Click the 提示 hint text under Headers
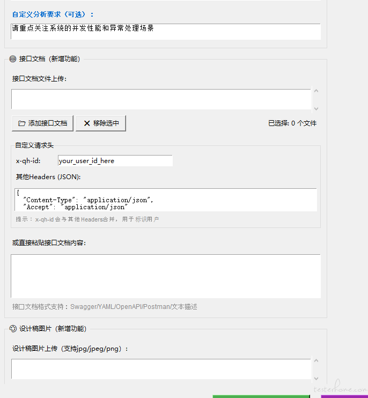This screenshot has height=398, width=368. pos(87,219)
